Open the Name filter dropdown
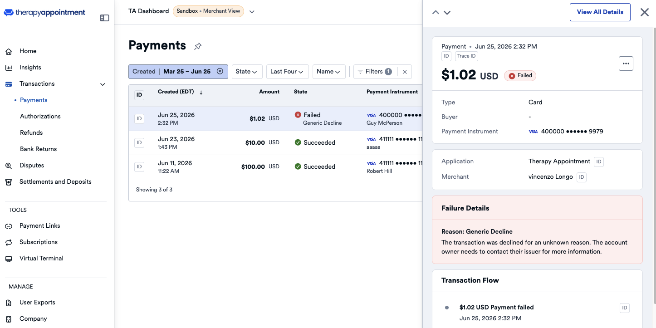656x328 pixels. 329,72
